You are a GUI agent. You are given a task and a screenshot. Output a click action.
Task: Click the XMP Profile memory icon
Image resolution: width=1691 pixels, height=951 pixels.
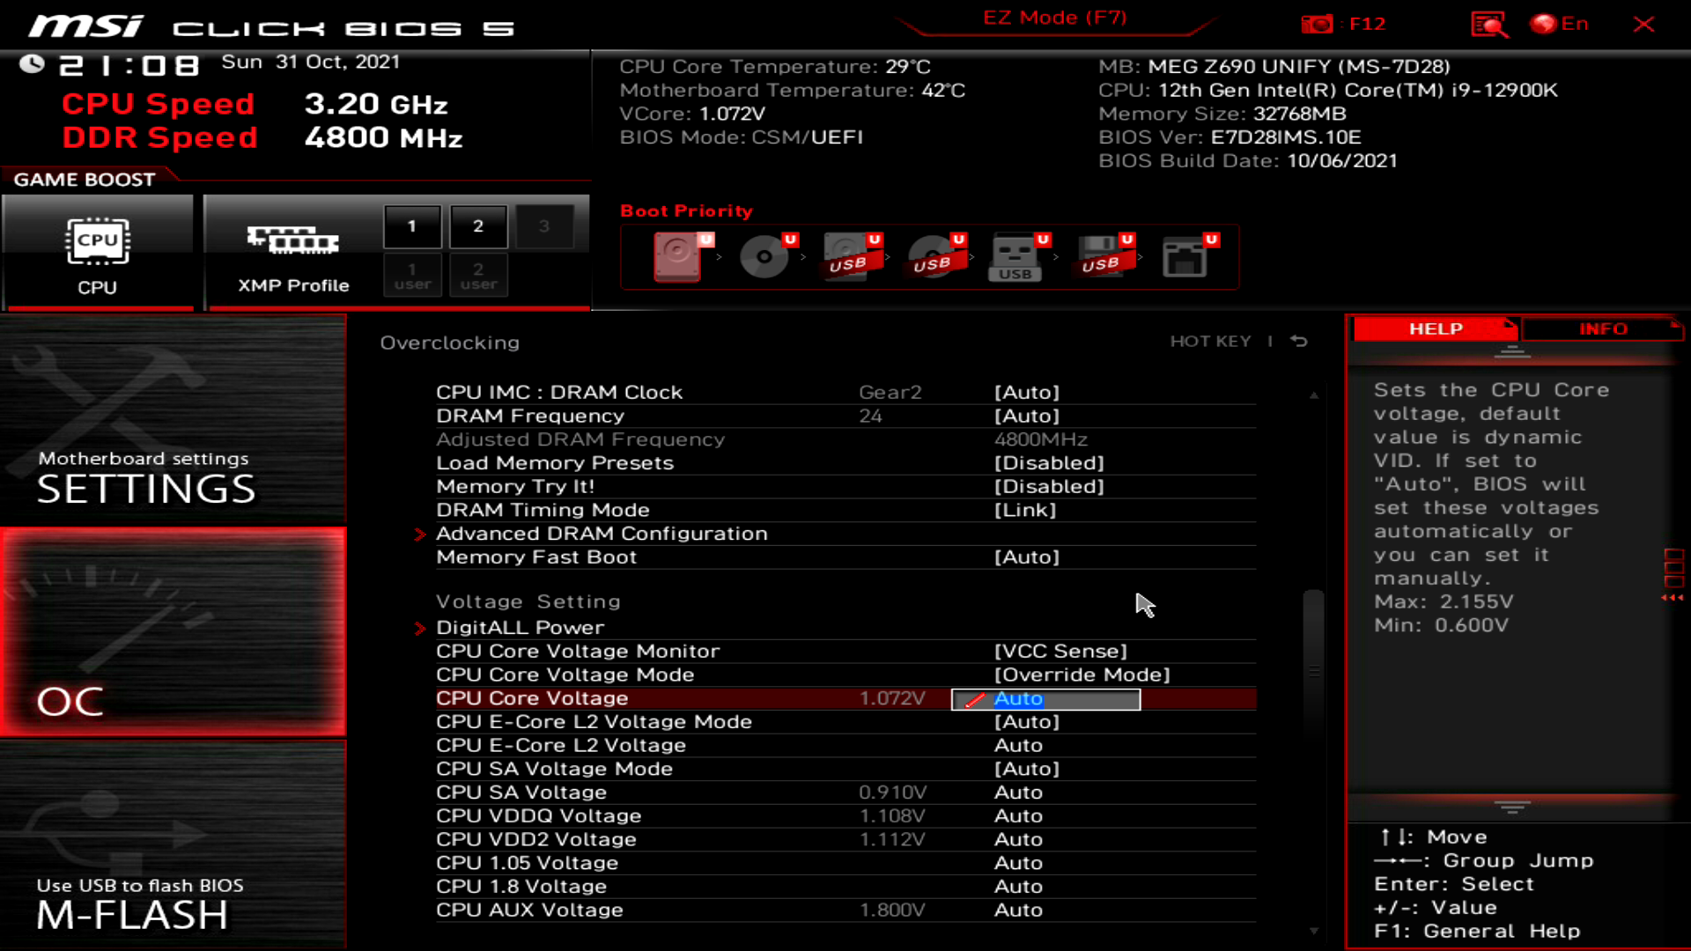pyautogui.click(x=293, y=240)
